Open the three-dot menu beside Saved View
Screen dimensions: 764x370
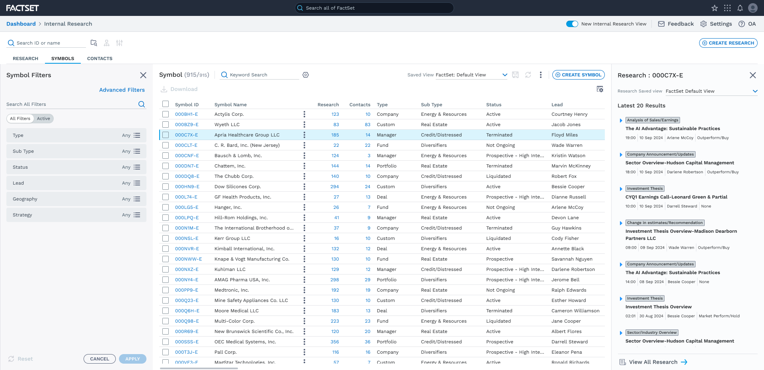click(540, 75)
